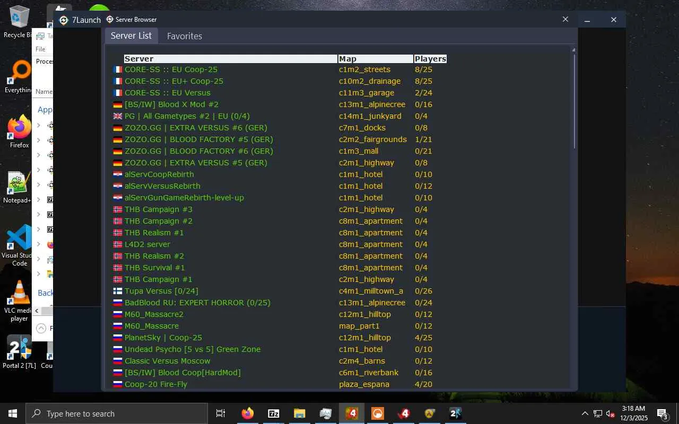Sort servers by the Server column header

pos(231,59)
